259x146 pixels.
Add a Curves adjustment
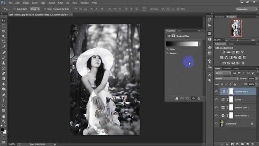click(x=233, y=52)
